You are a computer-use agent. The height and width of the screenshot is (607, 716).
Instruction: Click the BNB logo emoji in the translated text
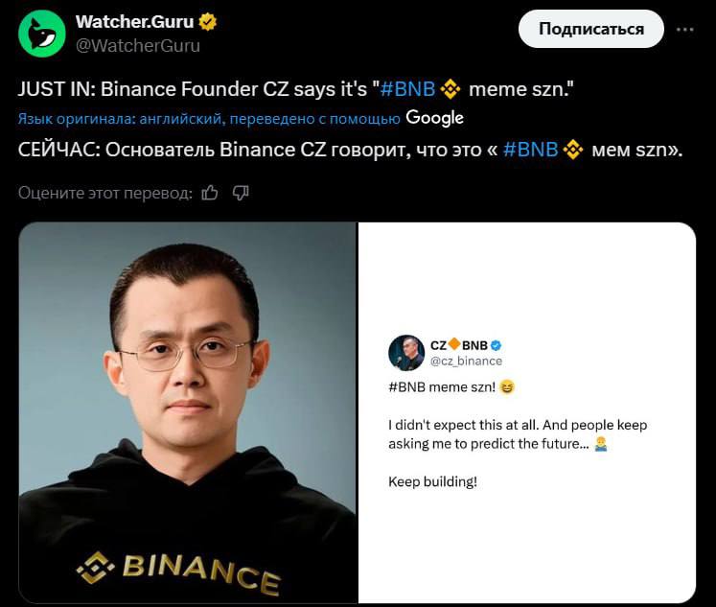(573, 150)
